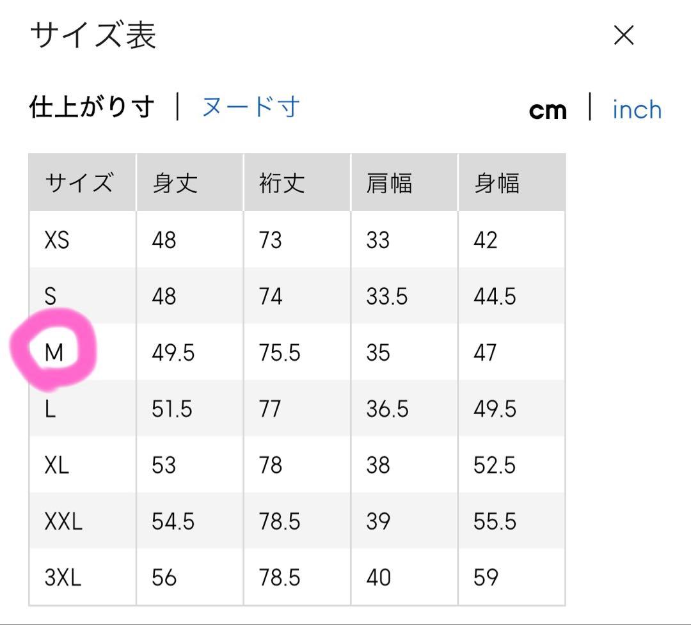Click the 身丈 column header
Viewport: 691px width, 625px height.
pyautogui.click(x=175, y=184)
